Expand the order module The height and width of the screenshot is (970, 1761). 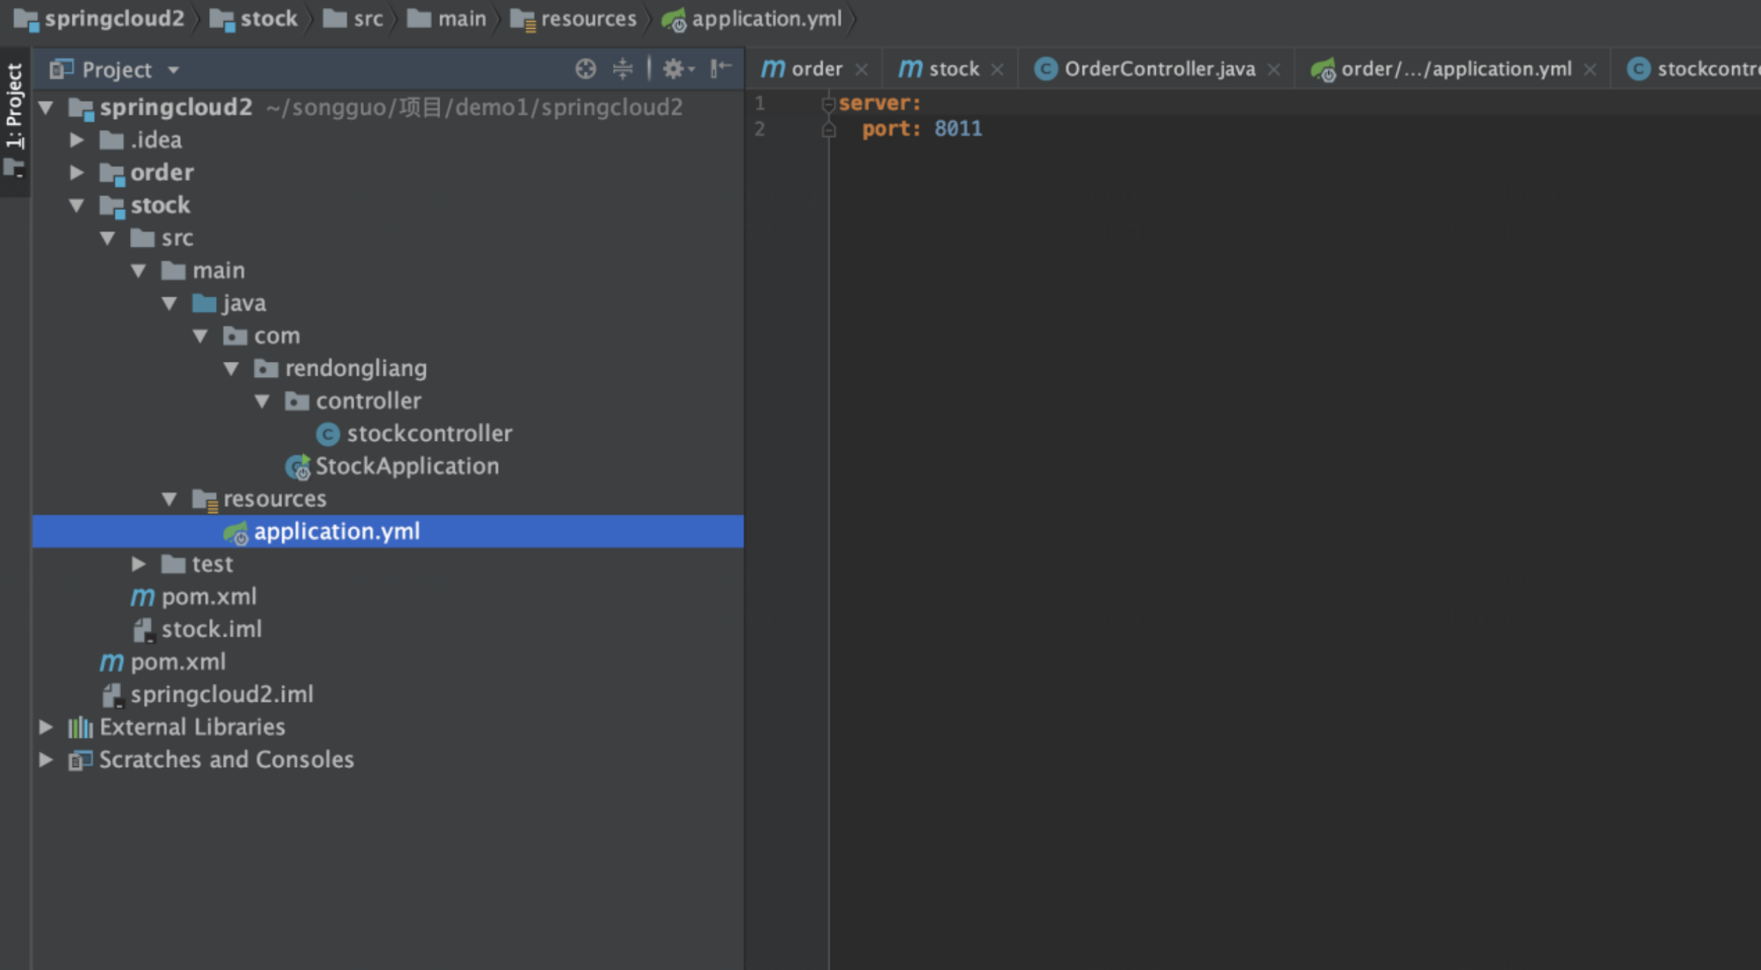tap(76, 172)
